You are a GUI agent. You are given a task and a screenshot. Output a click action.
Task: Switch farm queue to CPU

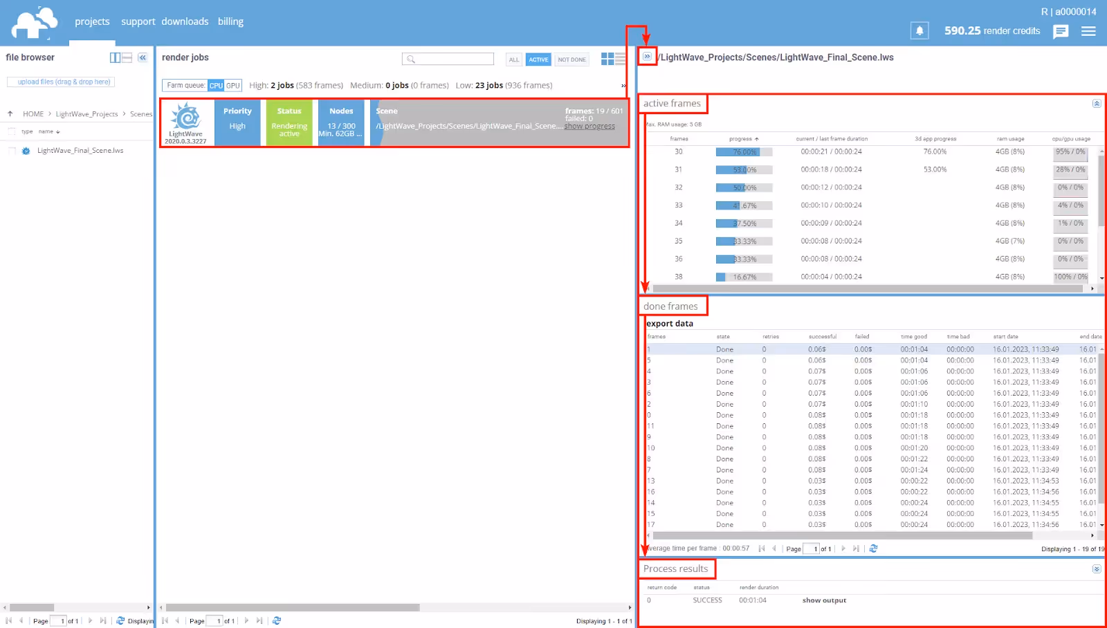tap(216, 86)
